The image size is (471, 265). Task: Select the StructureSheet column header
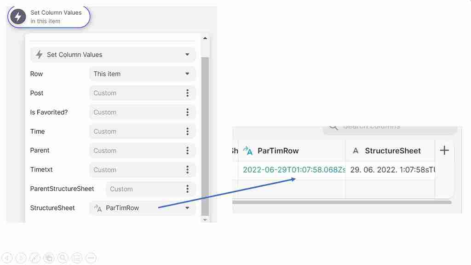pyautogui.click(x=390, y=151)
